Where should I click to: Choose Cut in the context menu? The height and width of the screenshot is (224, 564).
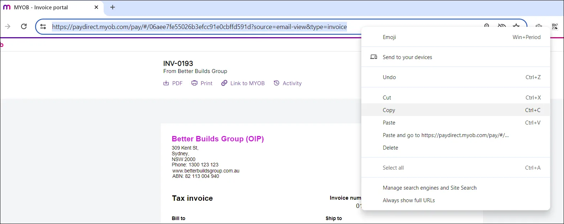(x=455, y=98)
